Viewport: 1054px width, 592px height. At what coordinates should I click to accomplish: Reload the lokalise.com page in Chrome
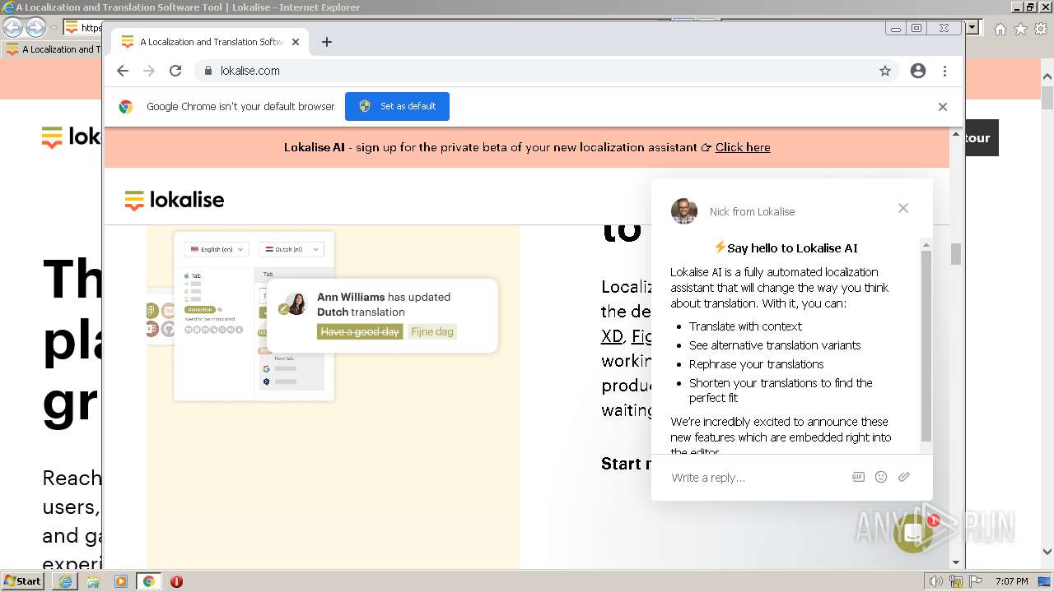click(175, 71)
